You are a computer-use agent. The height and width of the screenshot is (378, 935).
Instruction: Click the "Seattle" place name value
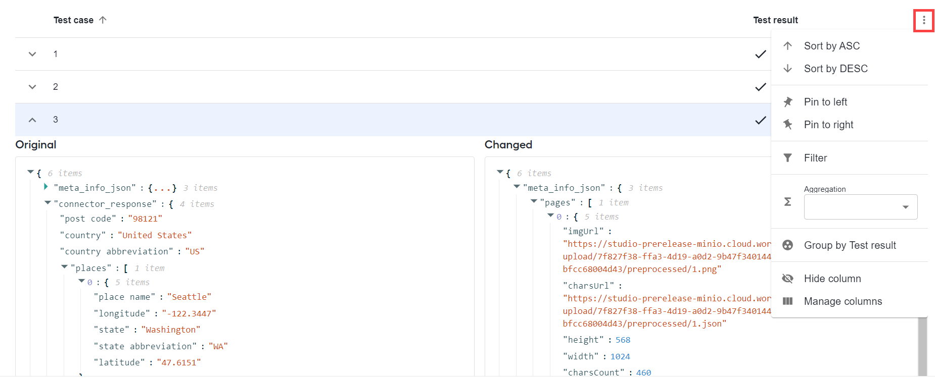[x=189, y=297]
